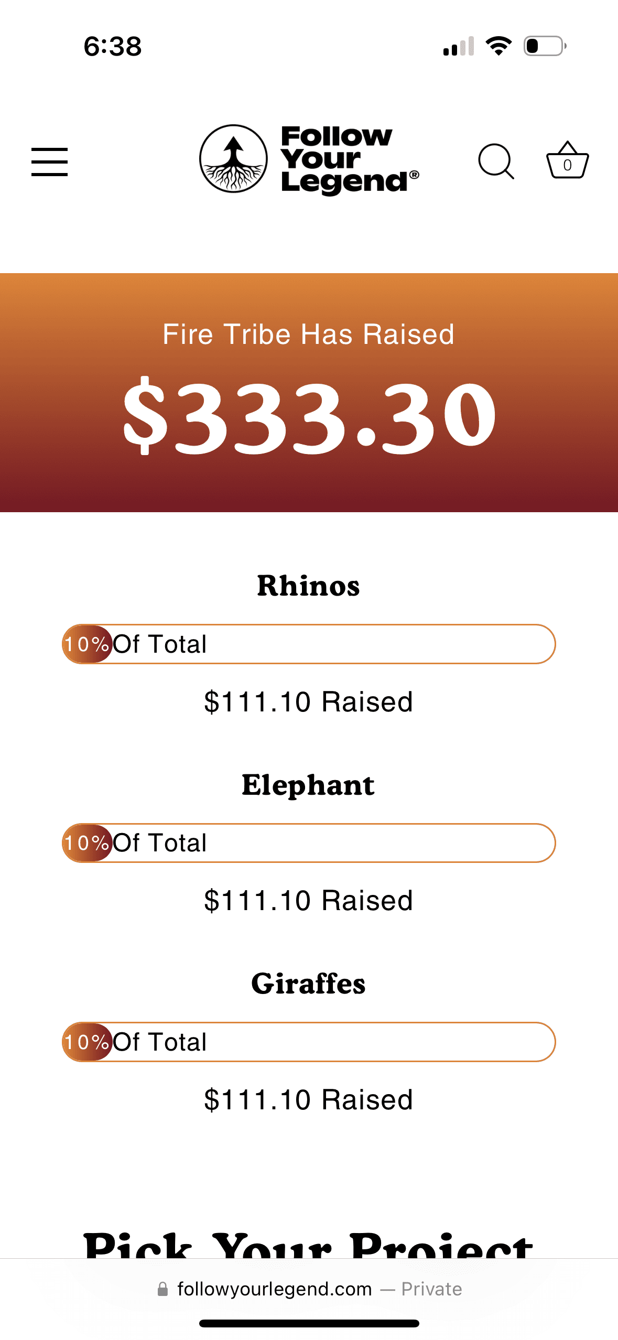Viewport: 618px width, 1340px height.
Task: Tap the $333.30 total raised amount
Action: click(309, 415)
